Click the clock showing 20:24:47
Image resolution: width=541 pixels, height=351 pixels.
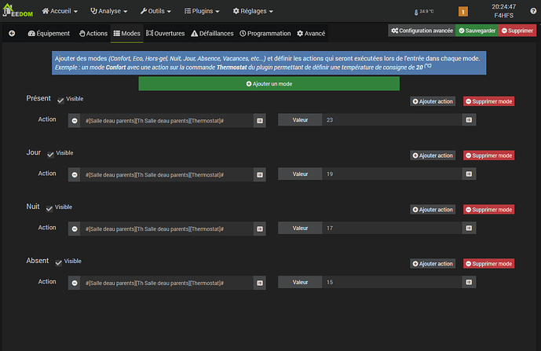point(504,6)
